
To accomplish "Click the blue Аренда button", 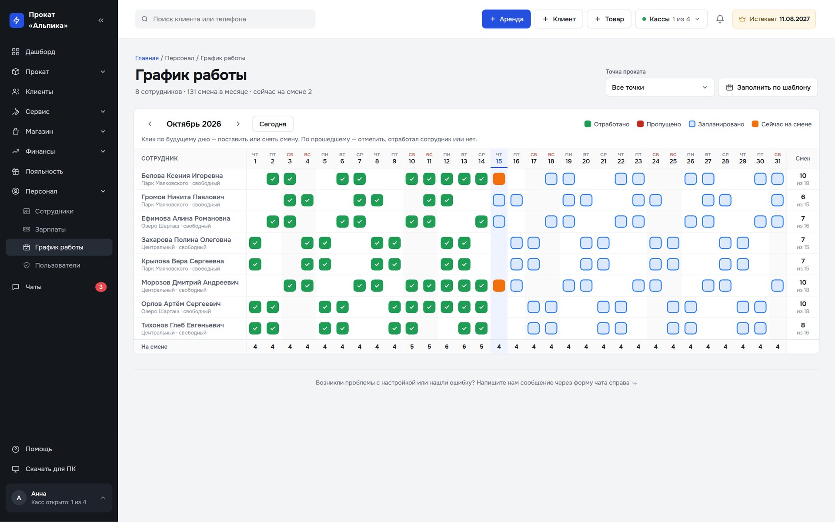I will (506, 19).
